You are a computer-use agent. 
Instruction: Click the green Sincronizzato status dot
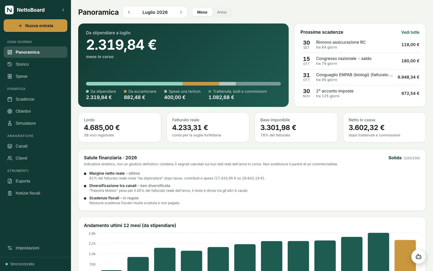coord(6,264)
